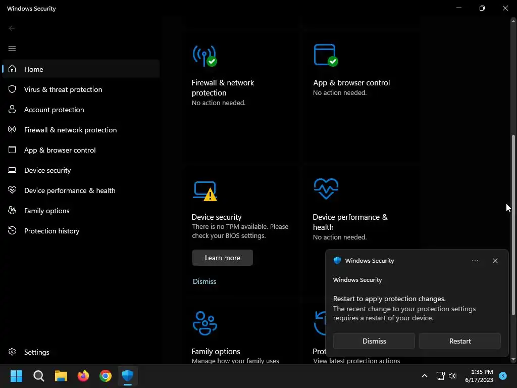Click the window icon beside App & browser control in sidebar
The width and height of the screenshot is (517, 388).
pyautogui.click(x=12, y=150)
